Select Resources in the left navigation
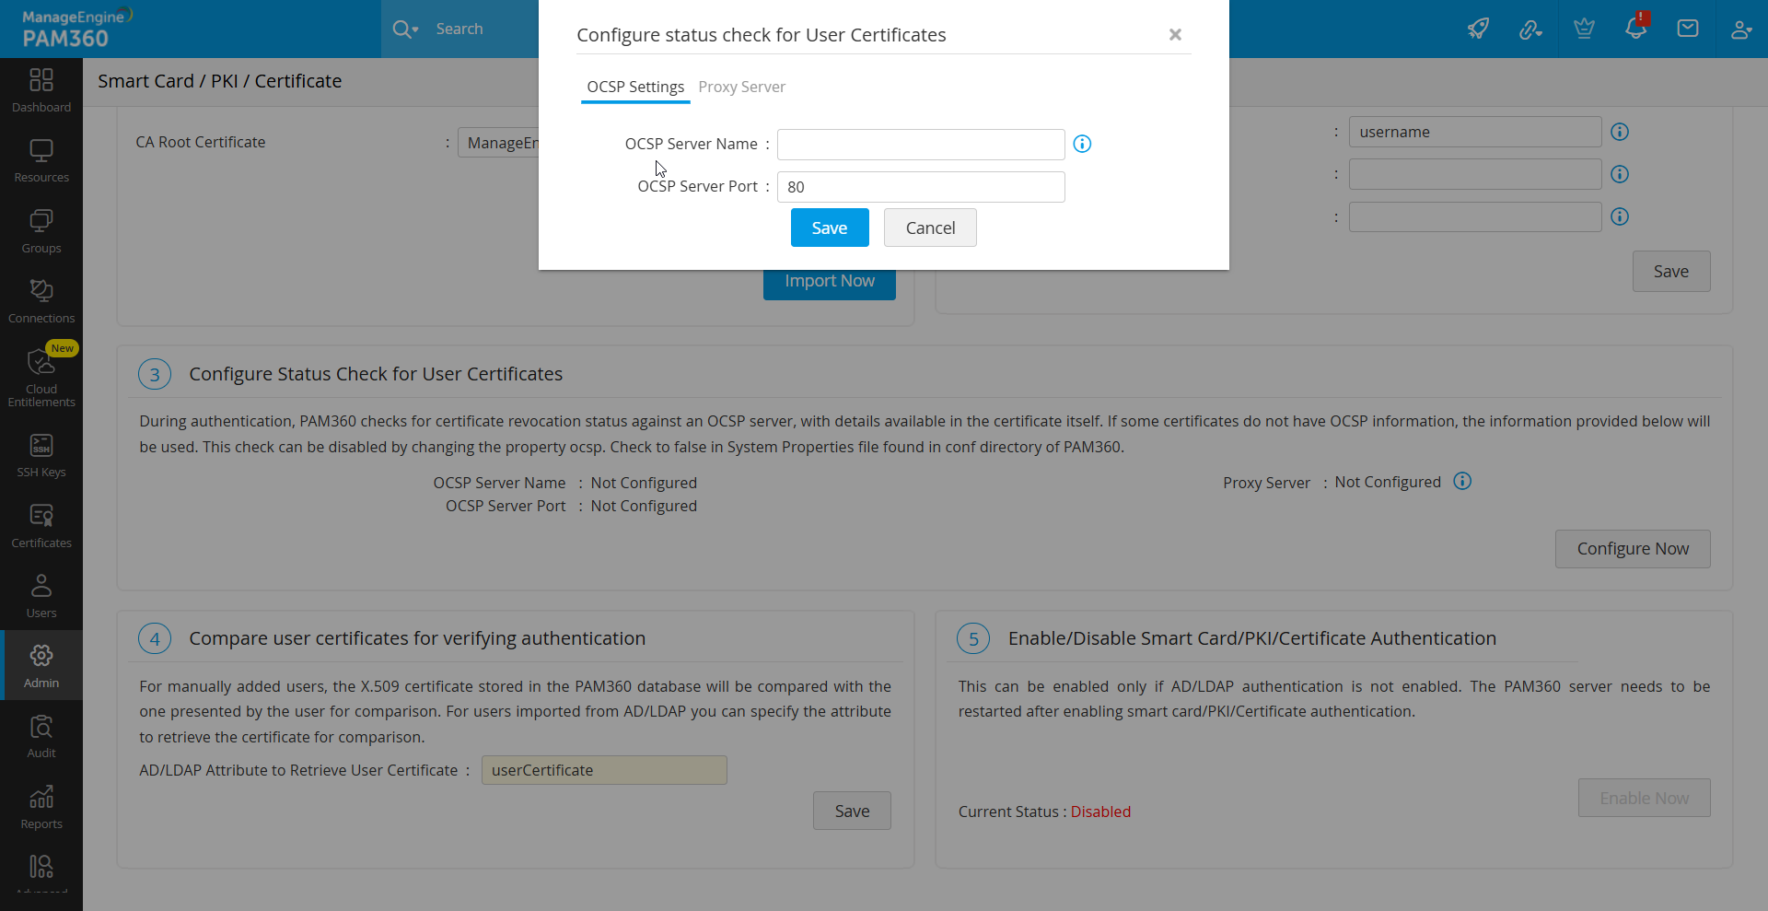Screen dimensions: 1768x911 tap(41, 158)
